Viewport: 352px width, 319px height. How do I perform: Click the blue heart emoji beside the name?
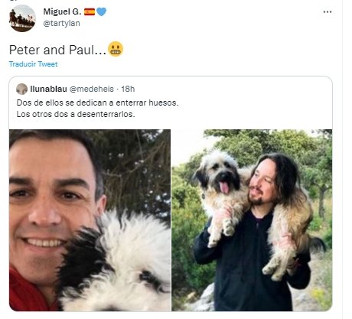(x=101, y=11)
